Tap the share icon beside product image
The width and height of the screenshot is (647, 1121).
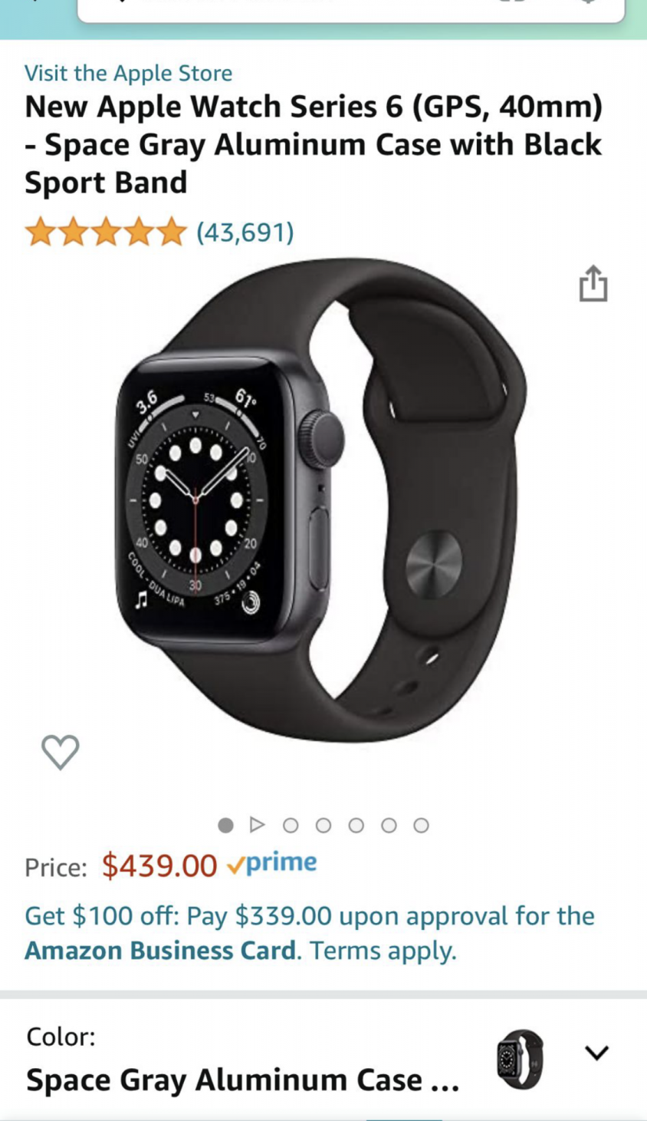593,283
